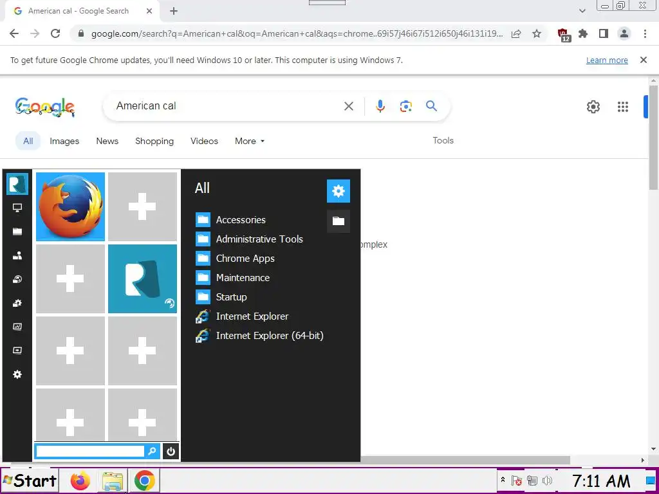Expand the Chrome Apps folder
The image size is (659, 494).
point(235,259)
